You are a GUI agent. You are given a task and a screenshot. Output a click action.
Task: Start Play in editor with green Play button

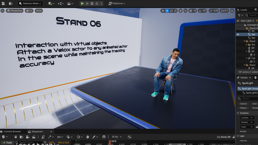pyautogui.click(x=82, y=3)
